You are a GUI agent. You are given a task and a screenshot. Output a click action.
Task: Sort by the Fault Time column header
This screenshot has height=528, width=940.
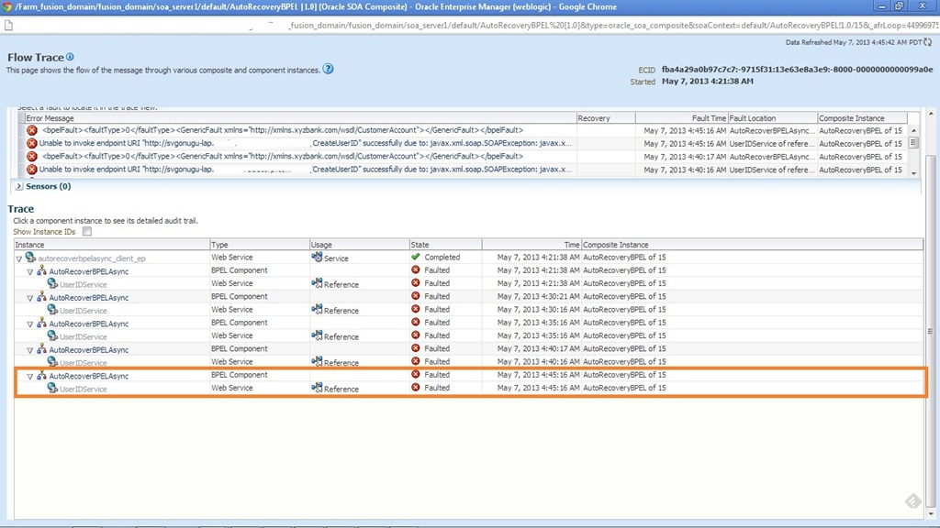click(x=709, y=118)
